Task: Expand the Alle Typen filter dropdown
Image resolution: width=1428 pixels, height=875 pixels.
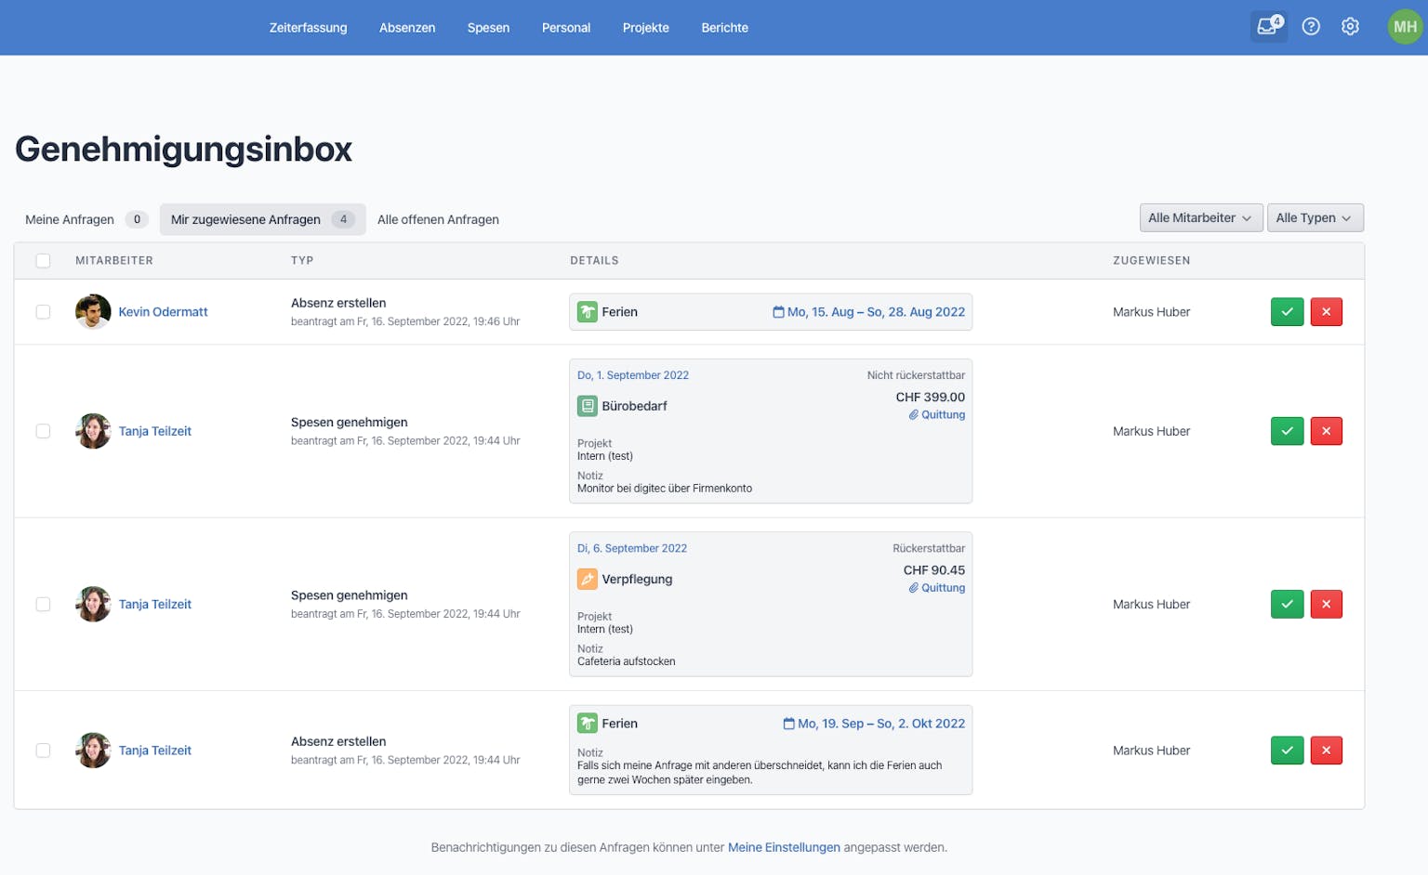Action: [x=1315, y=217]
